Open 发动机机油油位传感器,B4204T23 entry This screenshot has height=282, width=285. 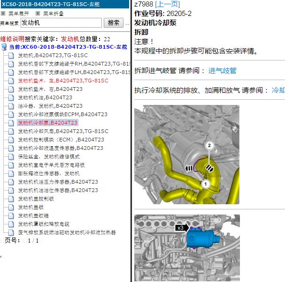pyautogui.click(x=58, y=190)
